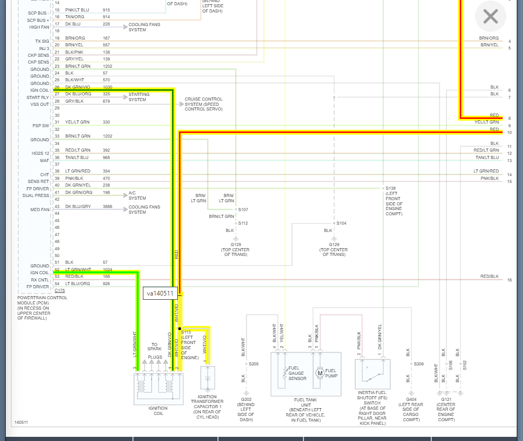Click the TO SPARK PLUGS label

click(155, 351)
